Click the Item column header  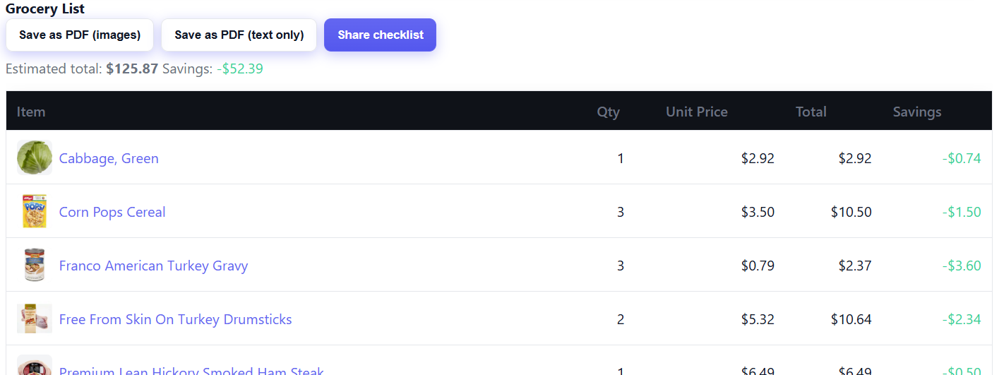31,112
